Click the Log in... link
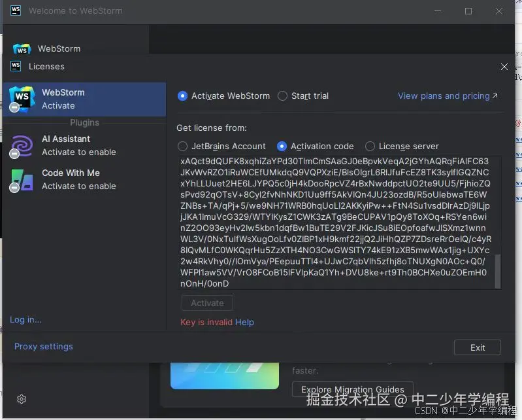 25,320
